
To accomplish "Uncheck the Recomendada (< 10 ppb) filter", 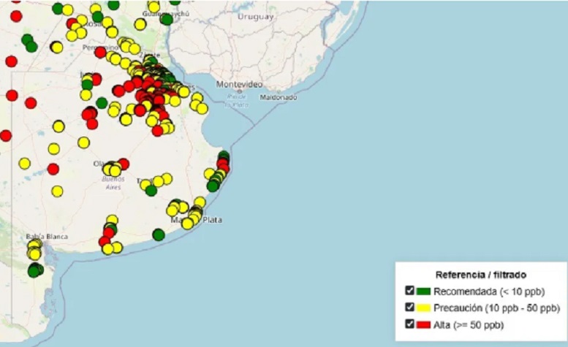I will pos(410,291).
